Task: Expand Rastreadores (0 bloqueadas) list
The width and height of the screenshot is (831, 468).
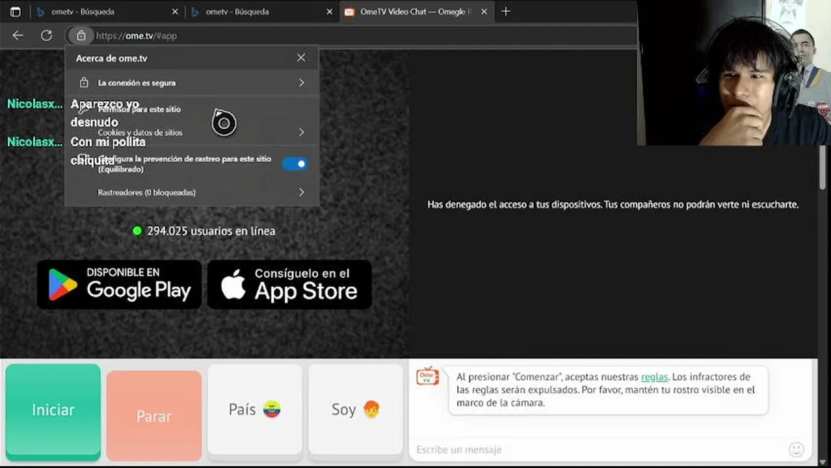Action: (x=192, y=192)
